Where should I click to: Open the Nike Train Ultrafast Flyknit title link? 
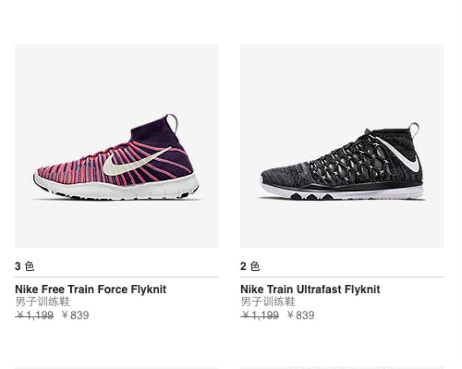[310, 289]
